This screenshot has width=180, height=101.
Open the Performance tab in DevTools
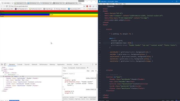coord(43,65)
